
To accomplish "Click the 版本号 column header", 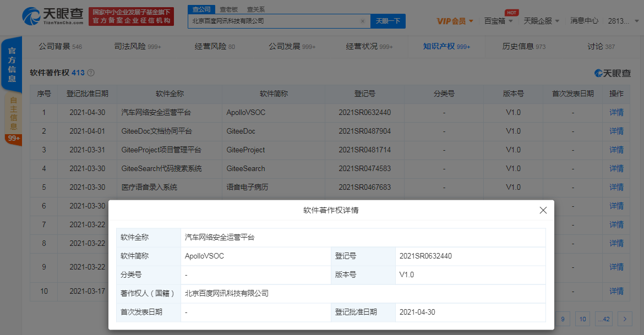I will coord(513,94).
